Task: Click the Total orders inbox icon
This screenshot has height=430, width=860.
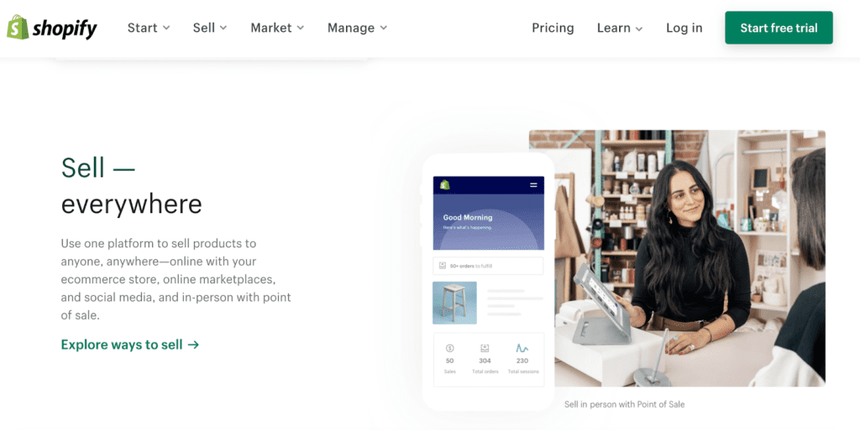Action: [485, 348]
